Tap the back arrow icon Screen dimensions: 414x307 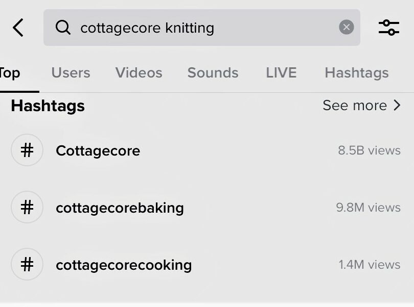click(x=18, y=28)
